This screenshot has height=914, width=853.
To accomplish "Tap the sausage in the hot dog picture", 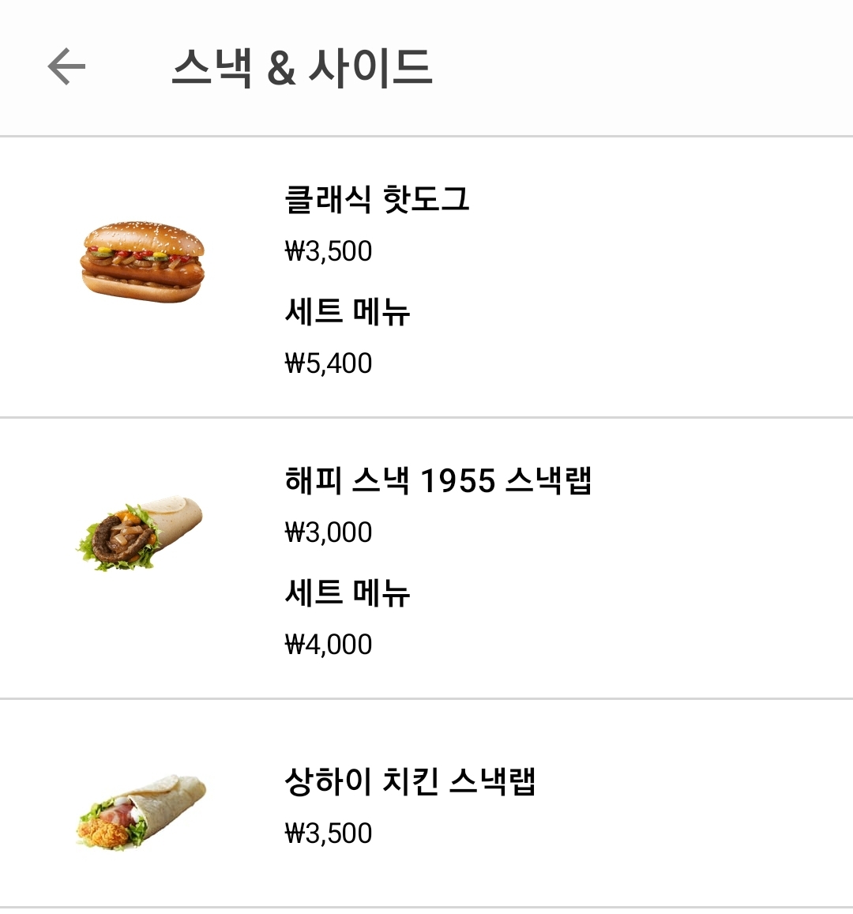I will [142, 273].
